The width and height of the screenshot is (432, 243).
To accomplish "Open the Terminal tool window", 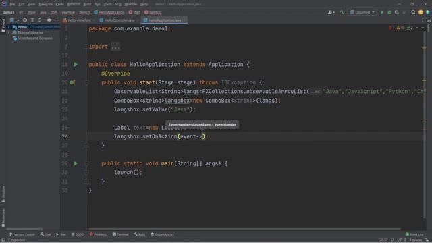I will pos(120,234).
